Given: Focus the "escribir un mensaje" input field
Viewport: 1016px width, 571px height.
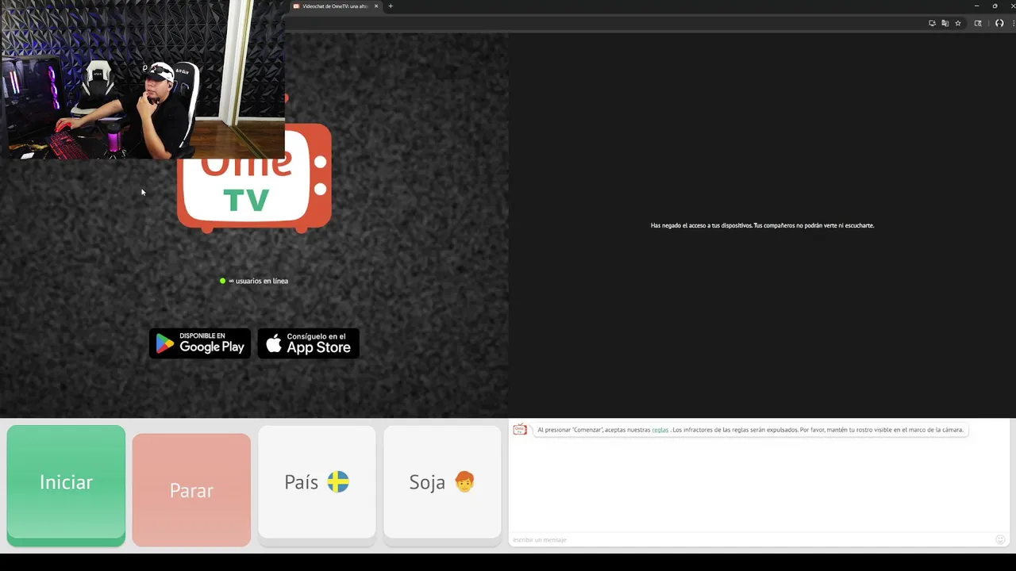Looking at the screenshot, I should pyautogui.click(x=750, y=540).
